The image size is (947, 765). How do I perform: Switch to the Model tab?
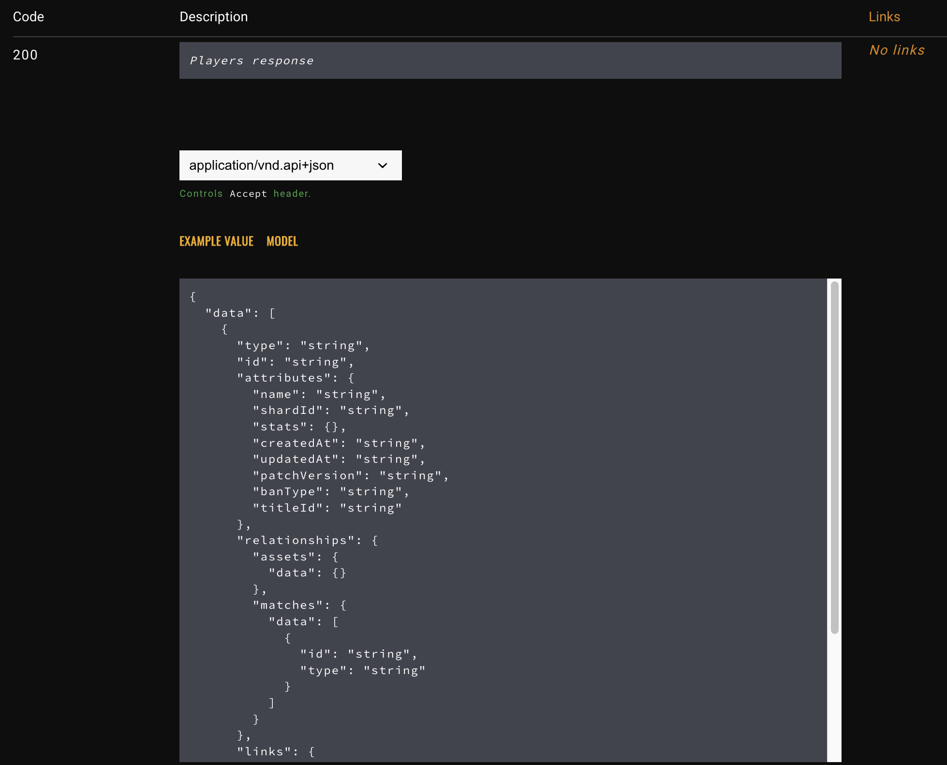tap(282, 241)
